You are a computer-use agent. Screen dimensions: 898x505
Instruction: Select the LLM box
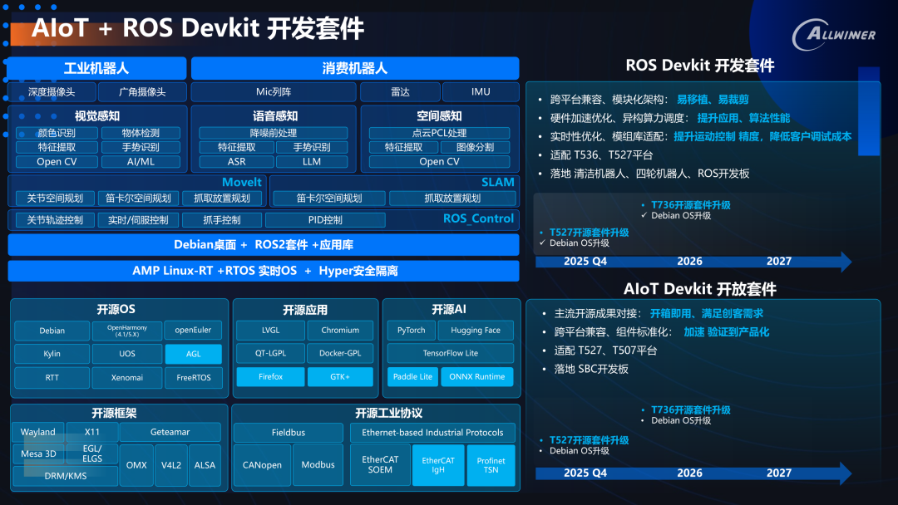click(312, 162)
